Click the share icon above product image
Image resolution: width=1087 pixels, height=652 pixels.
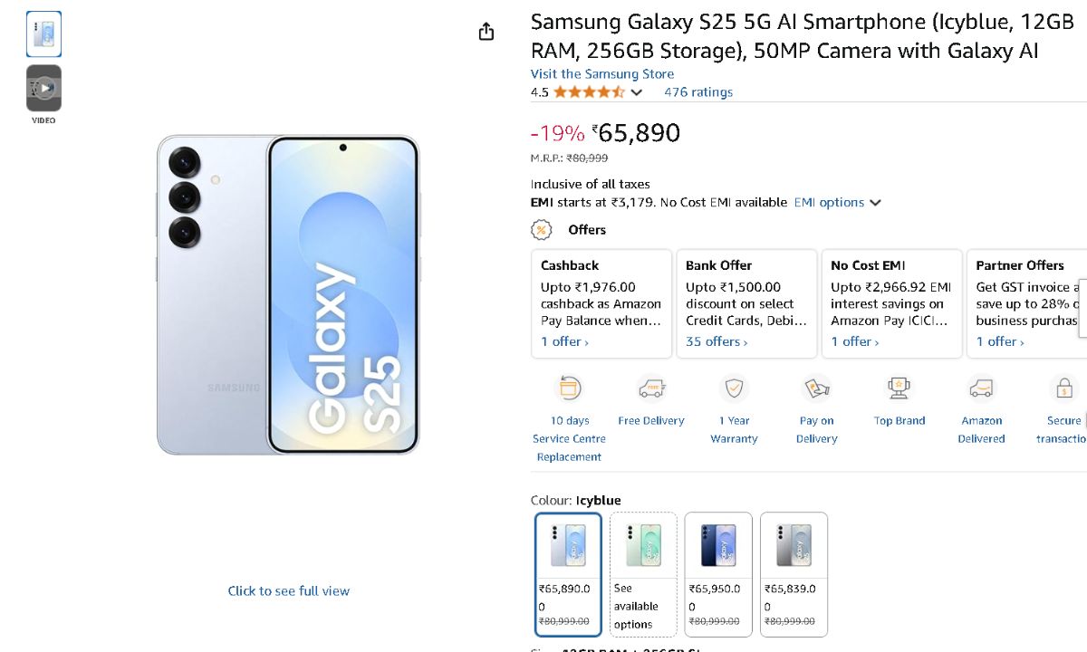click(x=486, y=32)
